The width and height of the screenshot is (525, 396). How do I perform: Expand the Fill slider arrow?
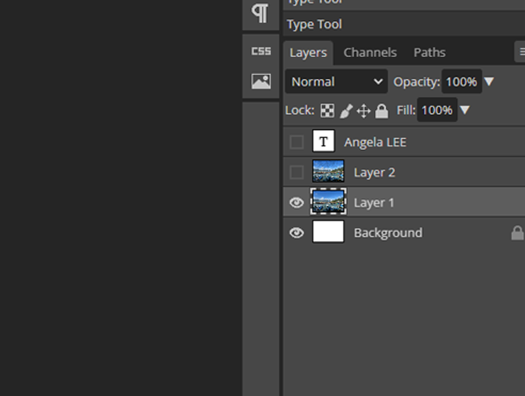[465, 111]
